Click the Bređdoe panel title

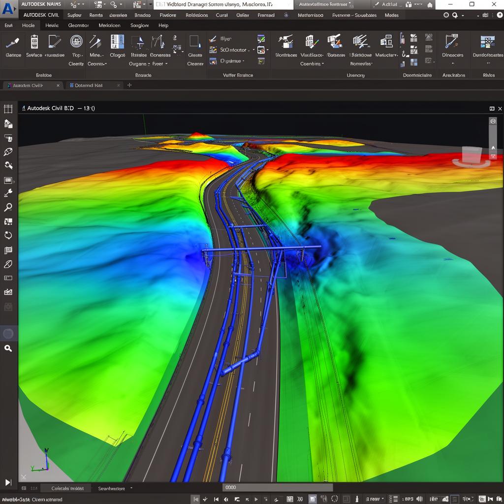(x=44, y=75)
